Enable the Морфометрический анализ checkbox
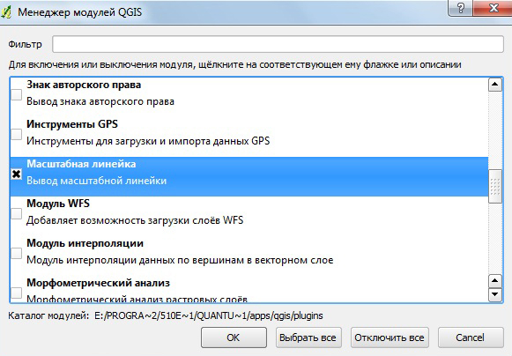Image resolution: width=512 pixels, height=356 pixels. 17,293
